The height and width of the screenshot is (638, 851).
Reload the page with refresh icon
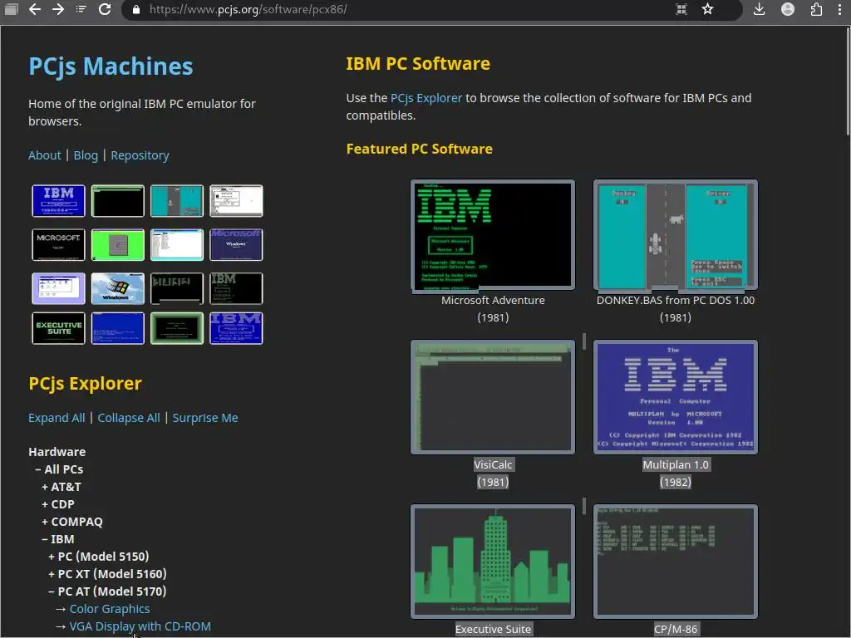(x=105, y=9)
